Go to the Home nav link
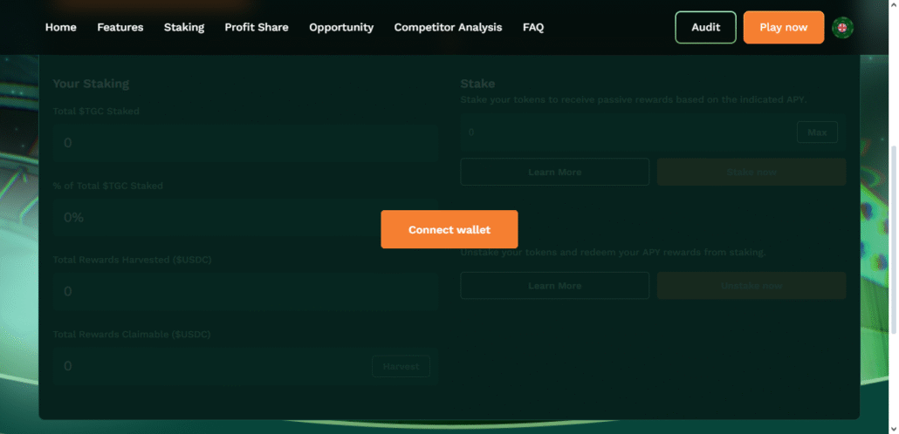The image size is (899, 434). click(60, 27)
